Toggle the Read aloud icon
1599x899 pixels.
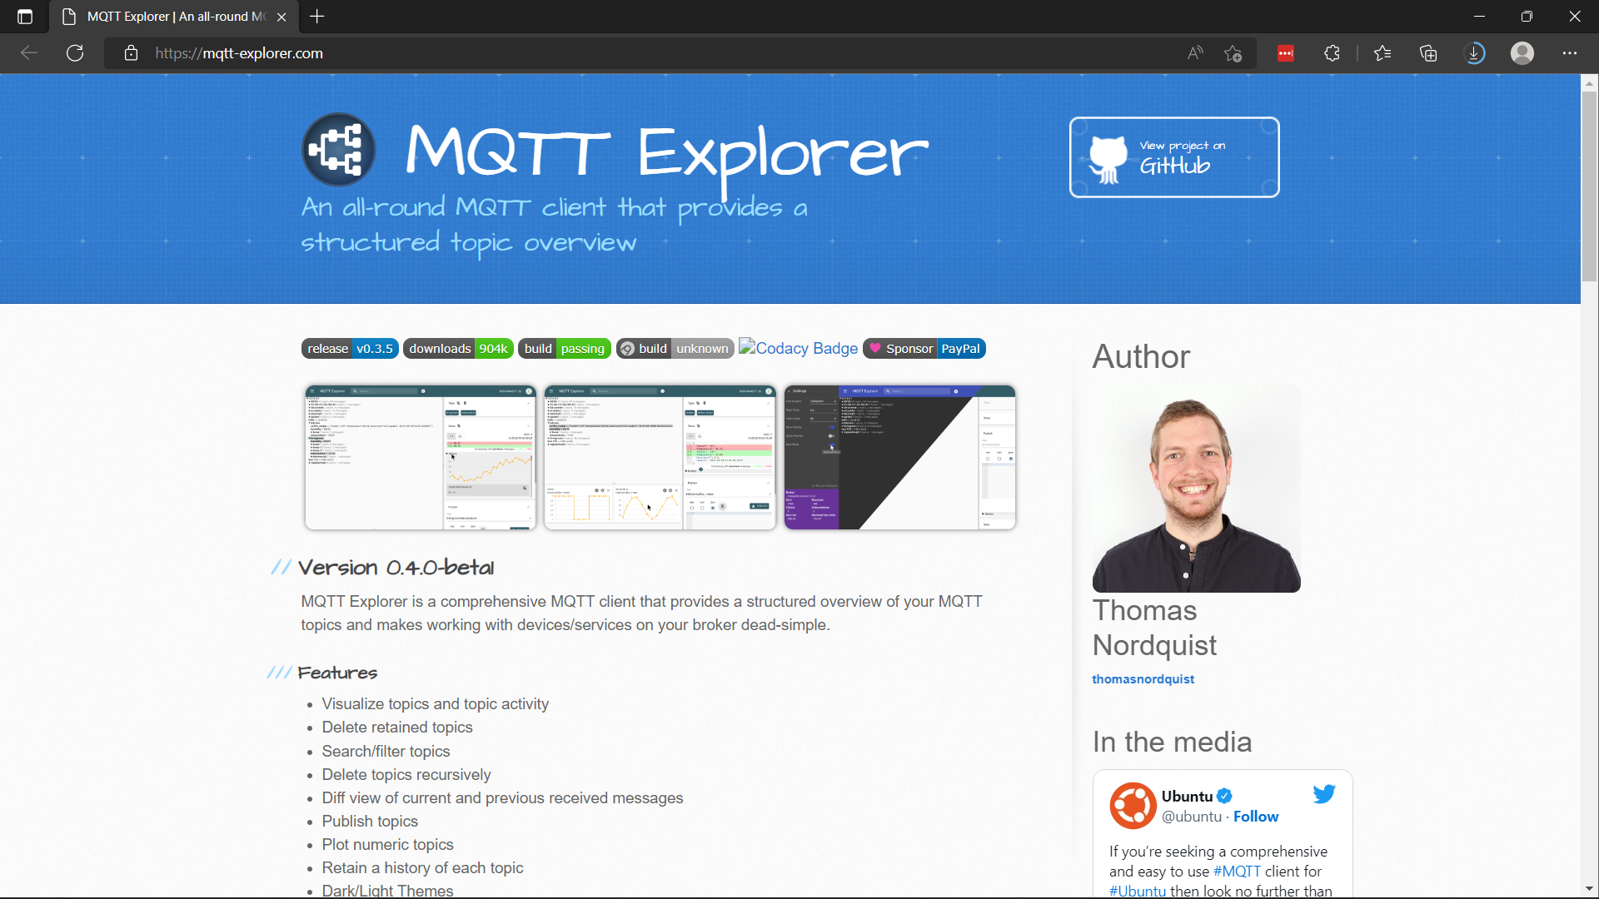point(1195,53)
